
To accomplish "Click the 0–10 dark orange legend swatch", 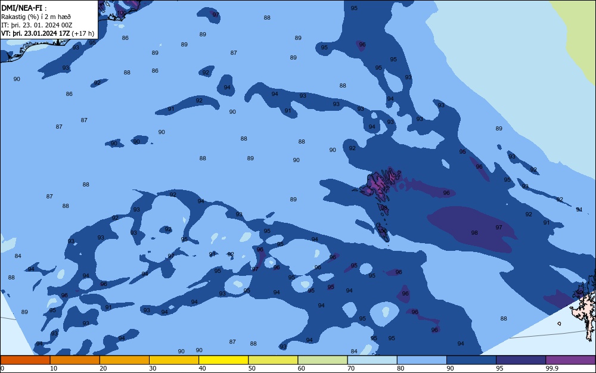I will 25,360.
